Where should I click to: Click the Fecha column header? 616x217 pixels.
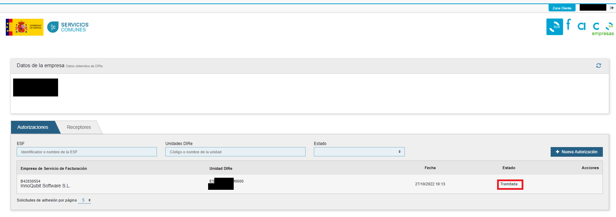[x=430, y=168]
